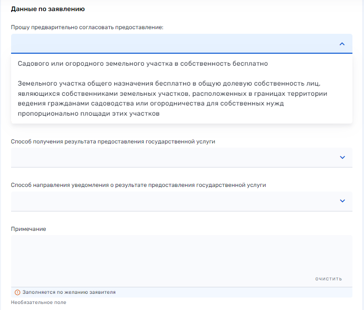Click the warning icon beside 'Заполняется по желанию заявителя'
Image resolution: width=364 pixels, height=310 pixels.
(x=18, y=292)
